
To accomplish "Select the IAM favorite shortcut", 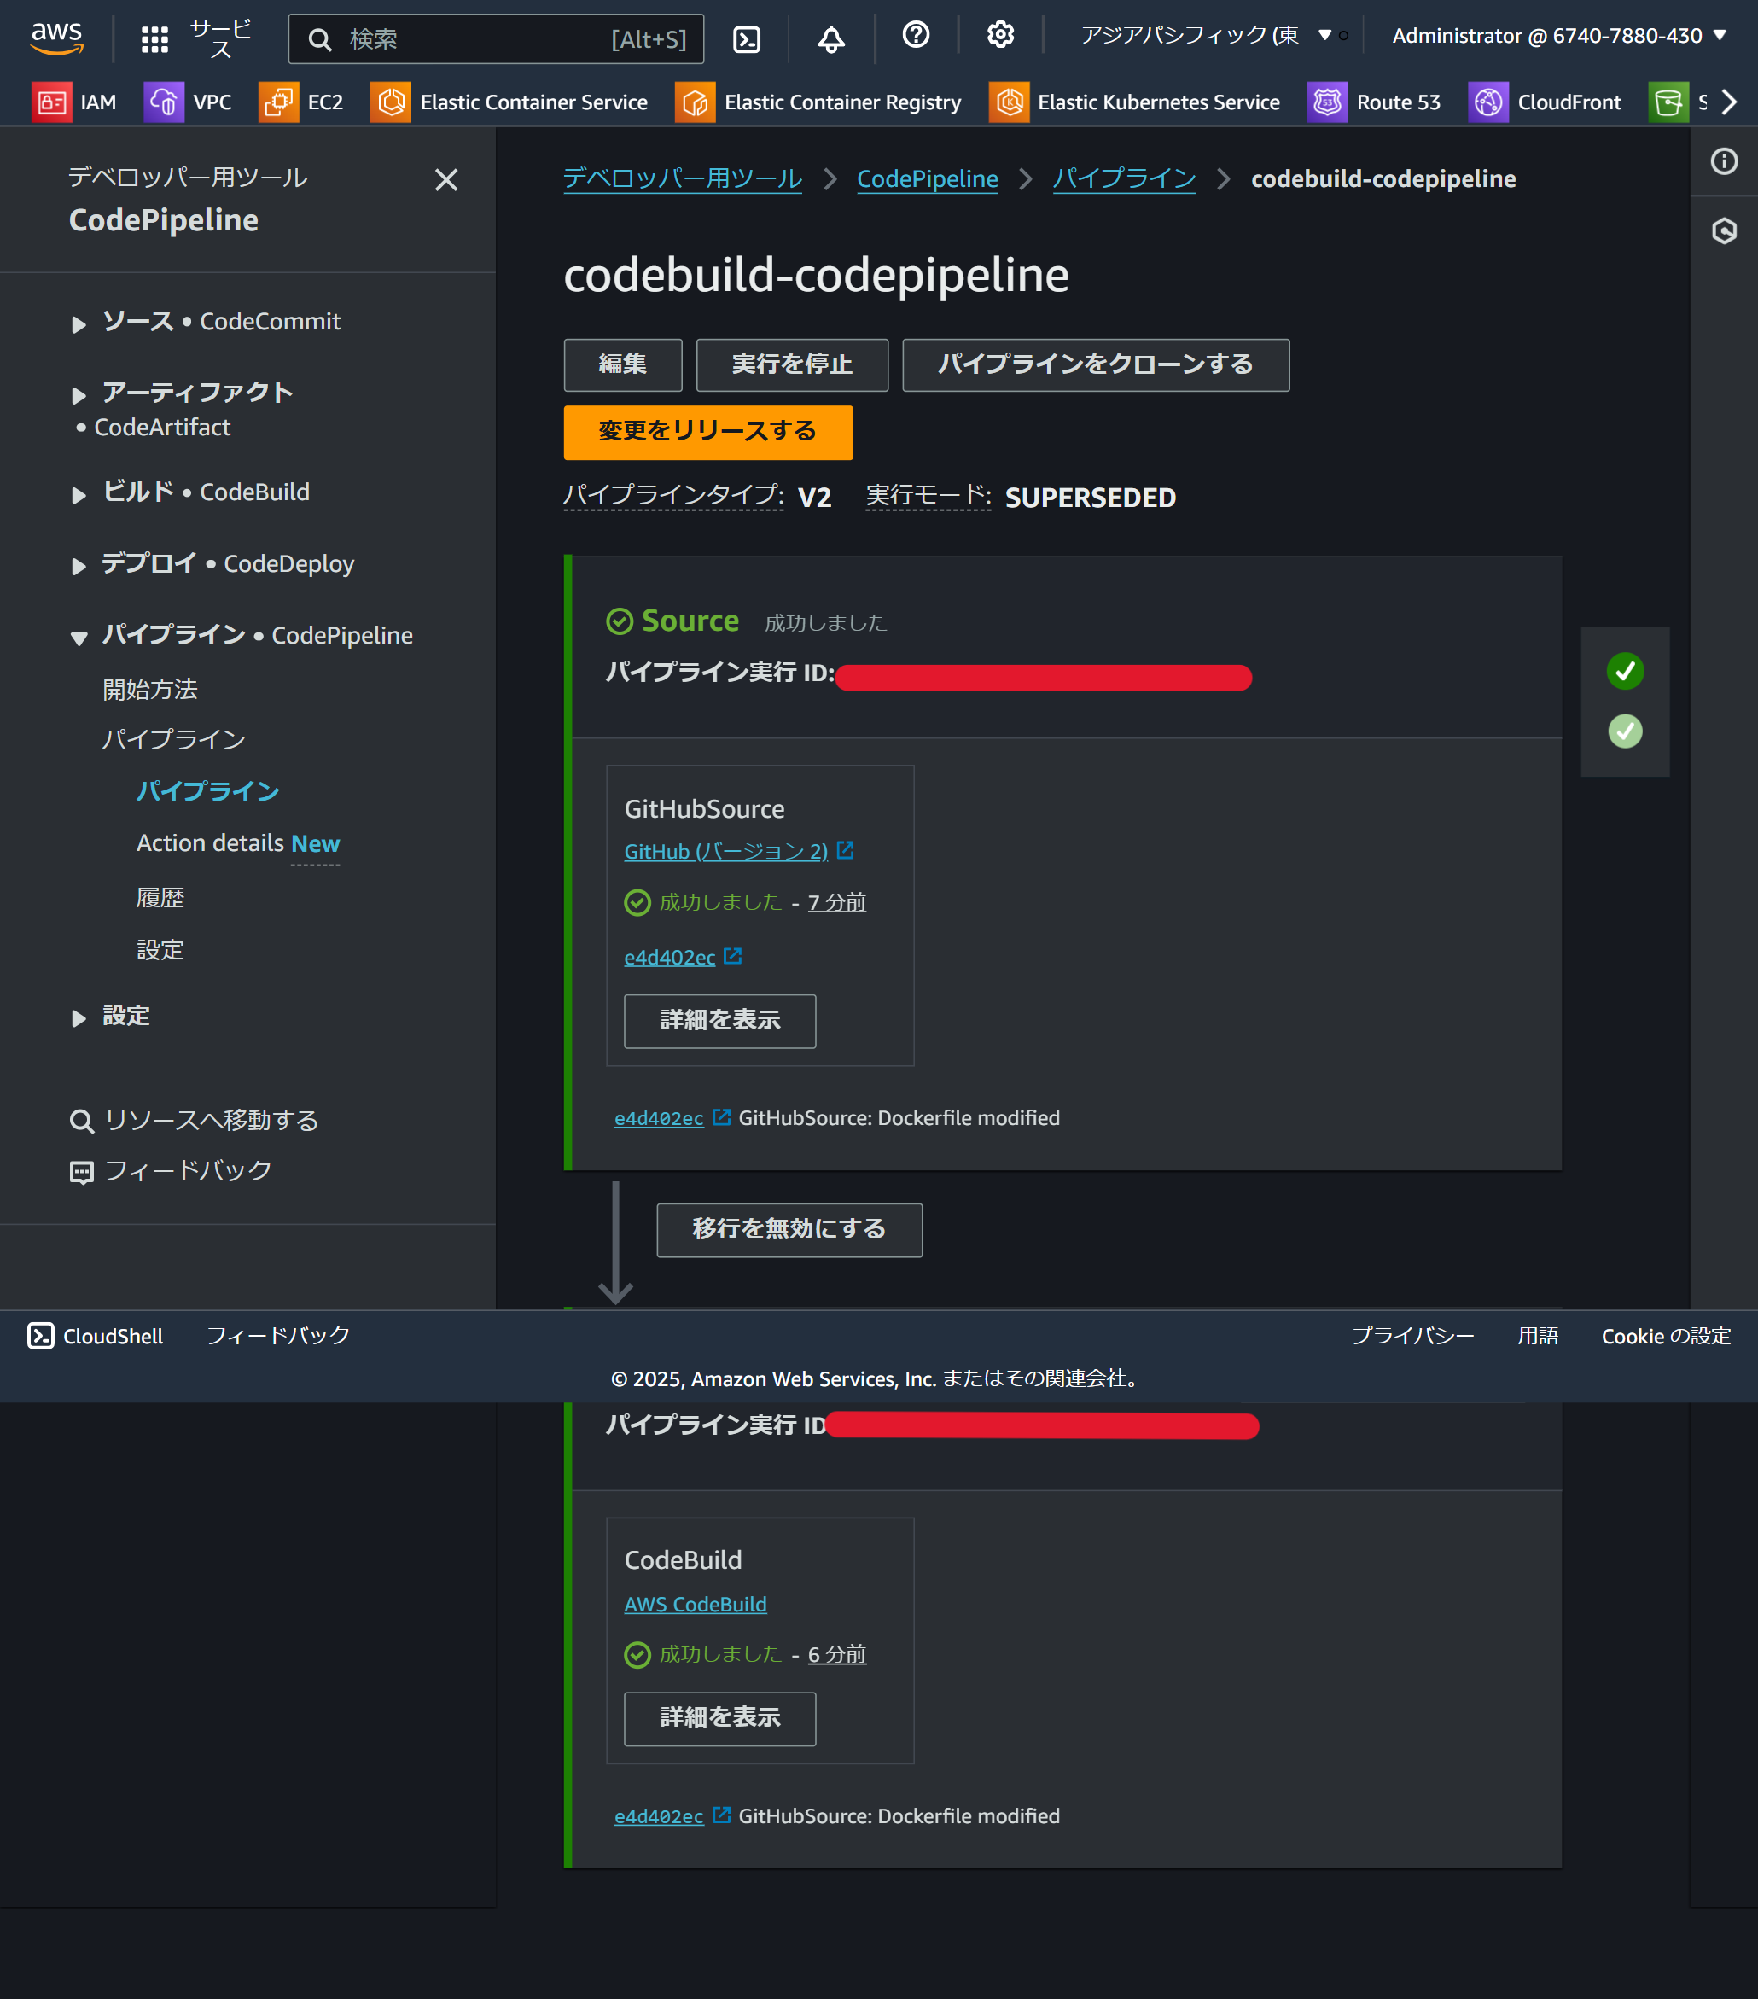I will 76,102.
